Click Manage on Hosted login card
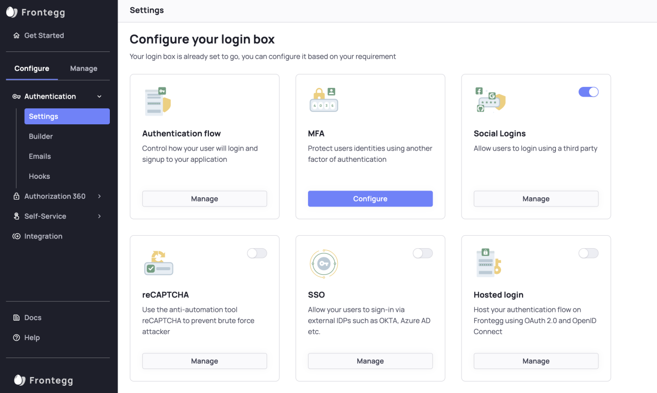The image size is (657, 393). pyautogui.click(x=536, y=361)
